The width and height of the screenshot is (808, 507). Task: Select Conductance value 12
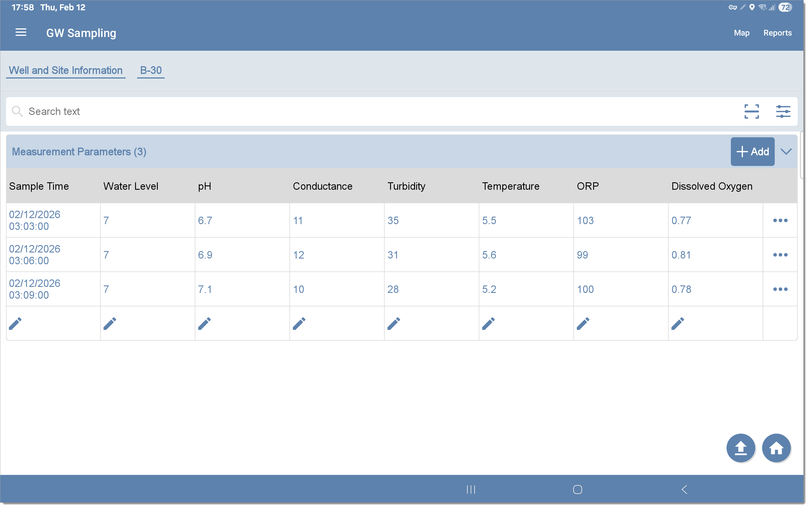(298, 255)
